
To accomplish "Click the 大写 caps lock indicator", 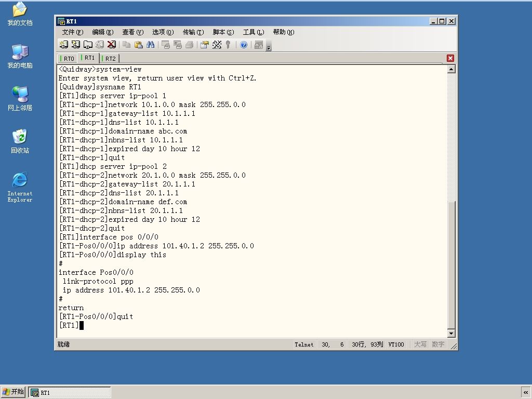I will point(420,344).
